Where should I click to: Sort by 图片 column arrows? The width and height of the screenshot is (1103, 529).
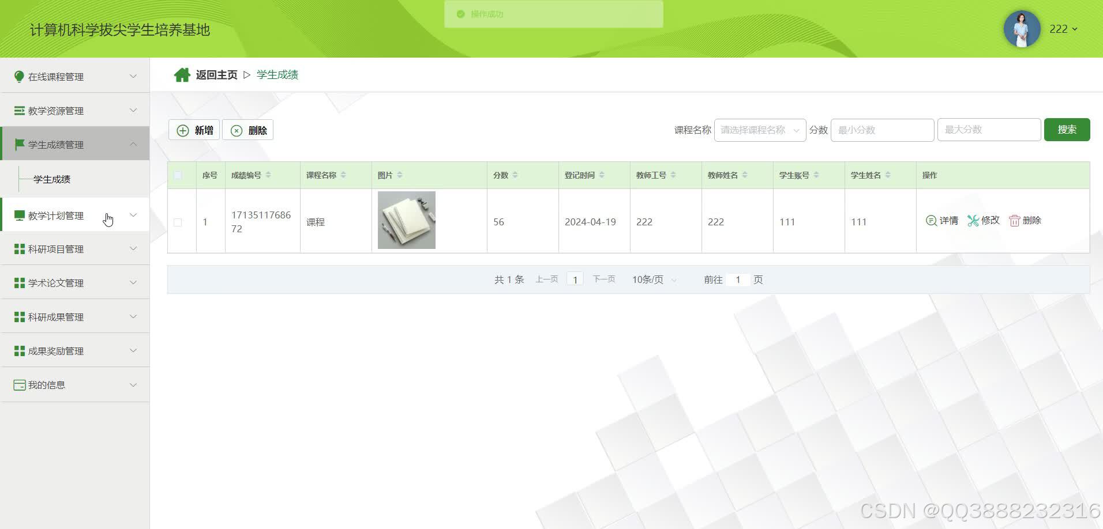(400, 175)
